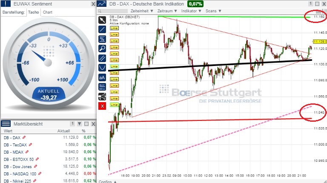The height and width of the screenshot is (183, 327).
Task: Select the DB - ESTOXX 50 row name
Action: click(x=19, y=160)
